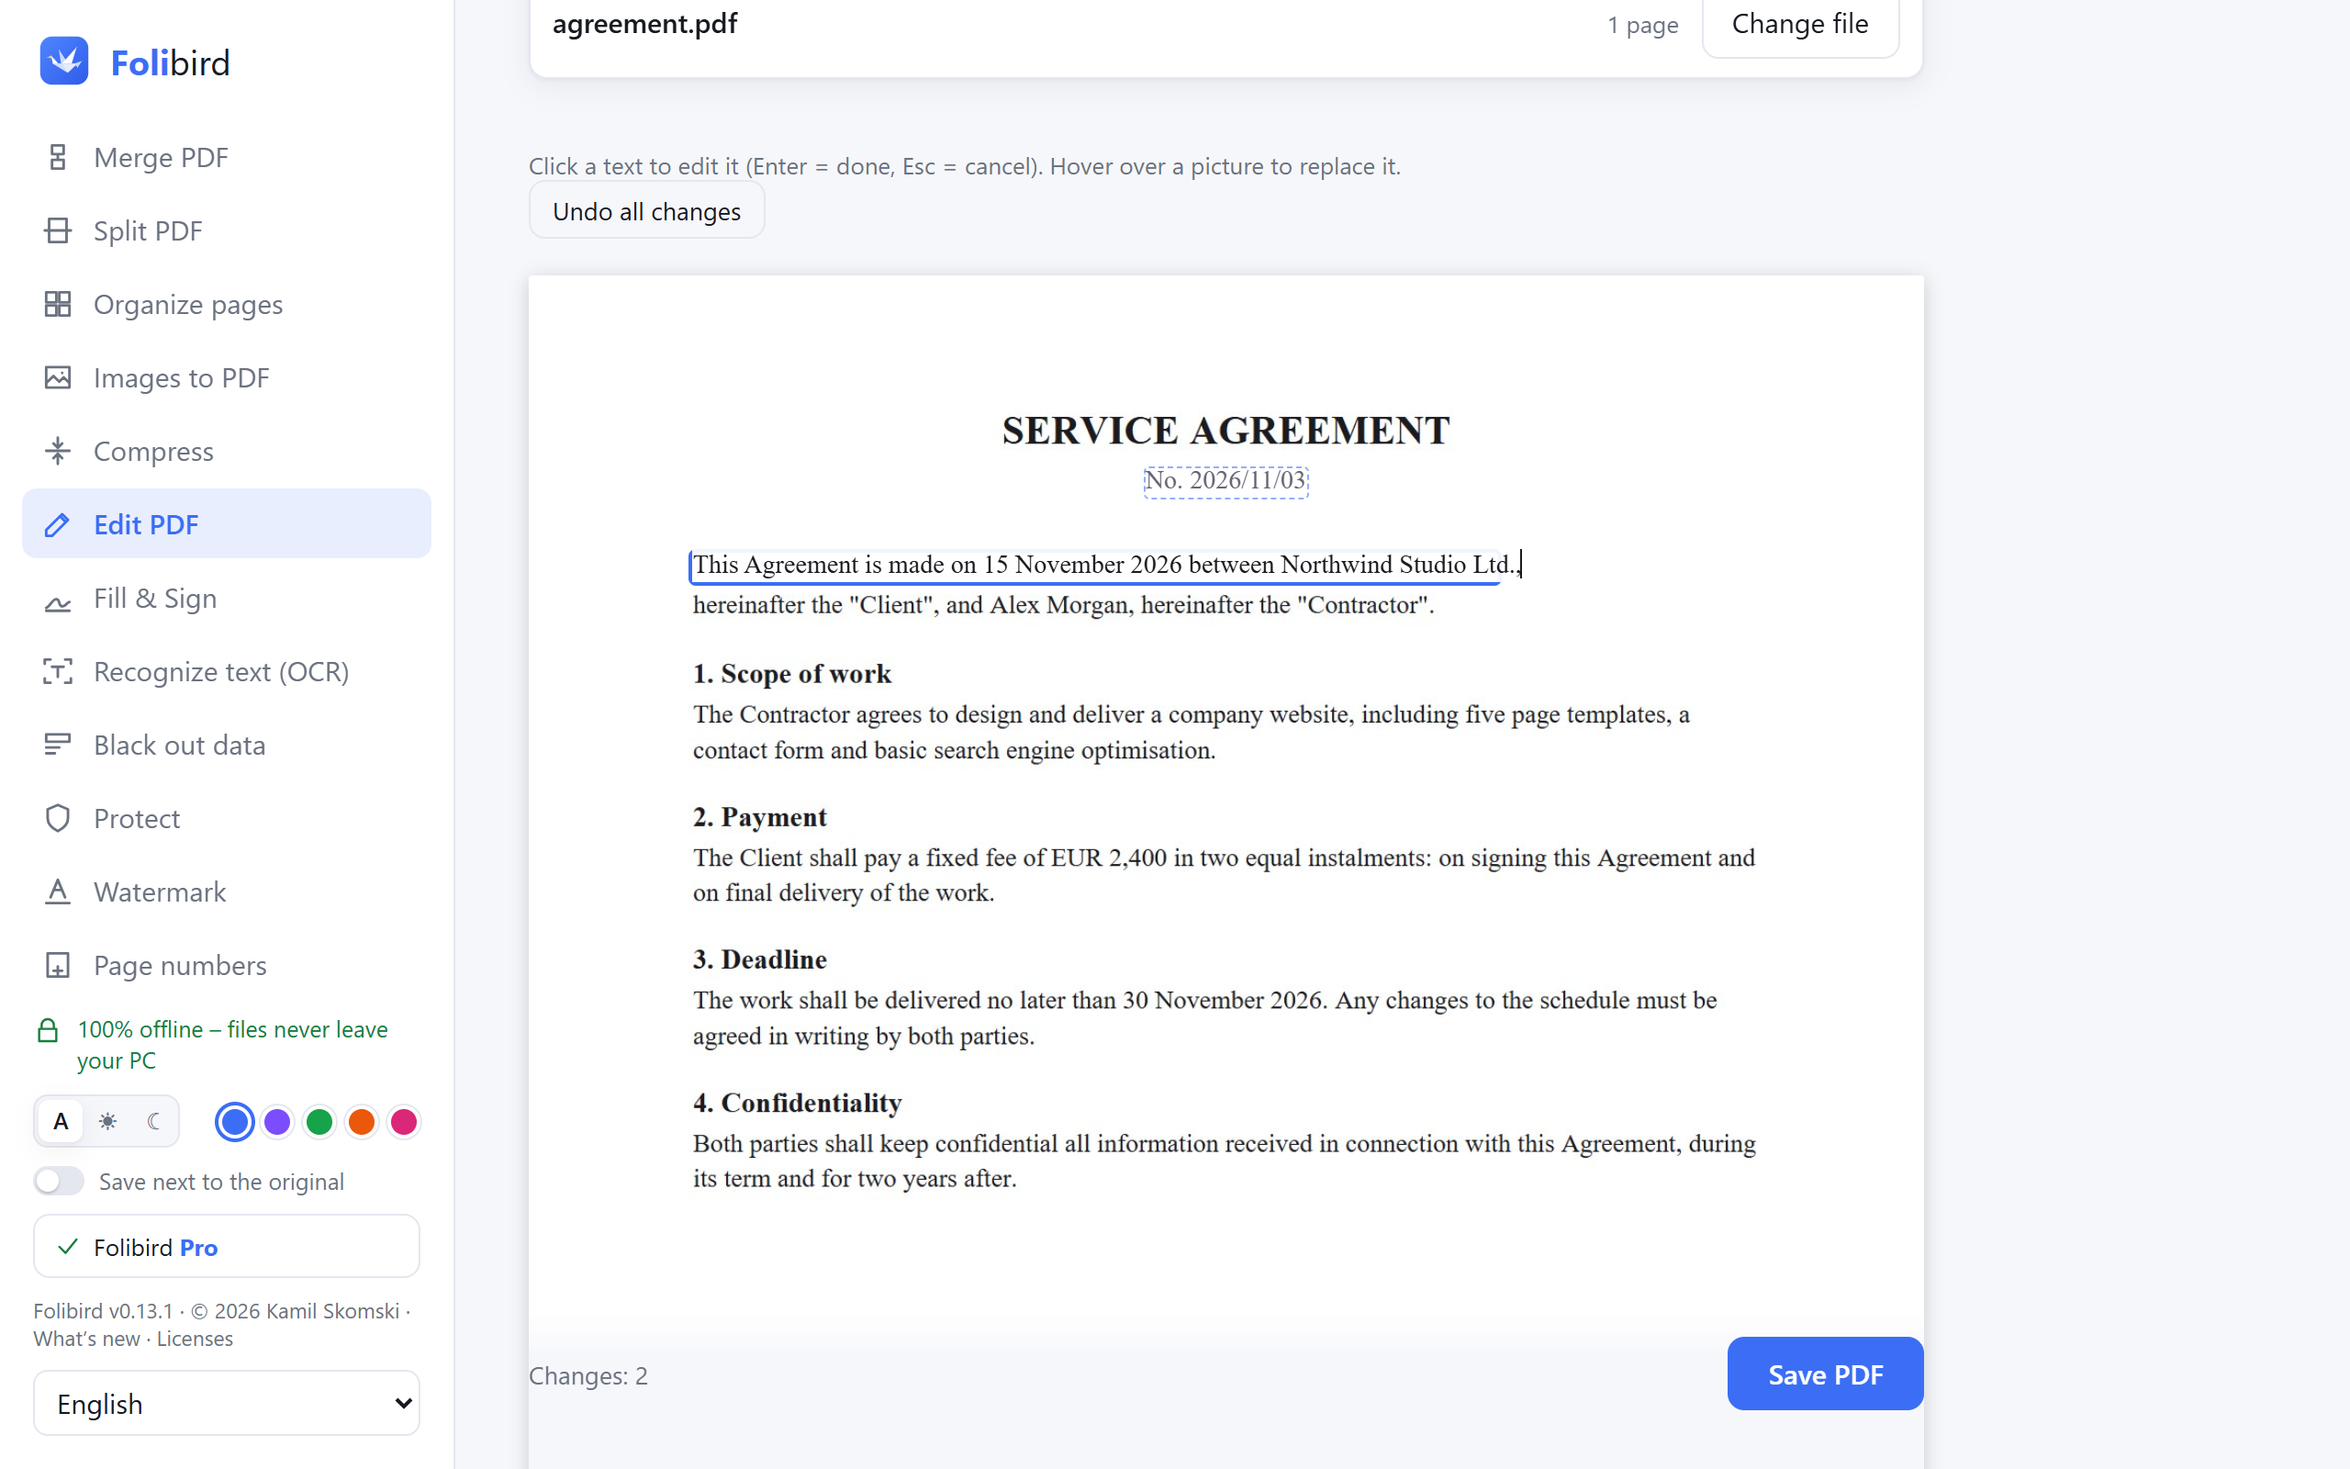Click the Merge PDF icon
The image size is (2350, 1469).
coord(58,157)
